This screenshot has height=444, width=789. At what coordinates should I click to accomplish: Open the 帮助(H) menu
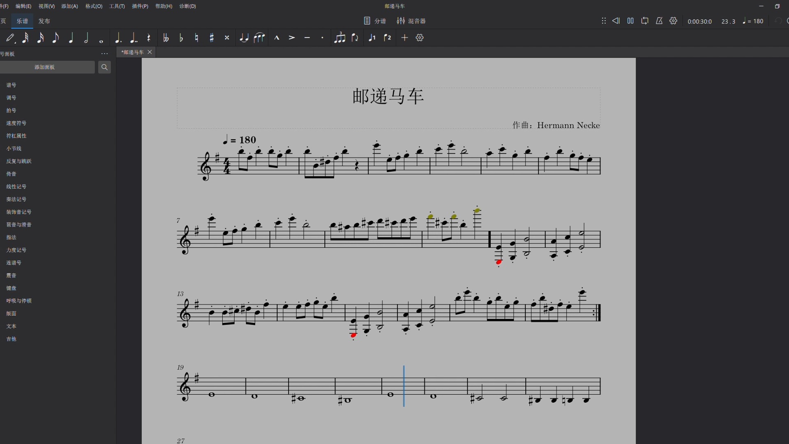[x=164, y=6]
